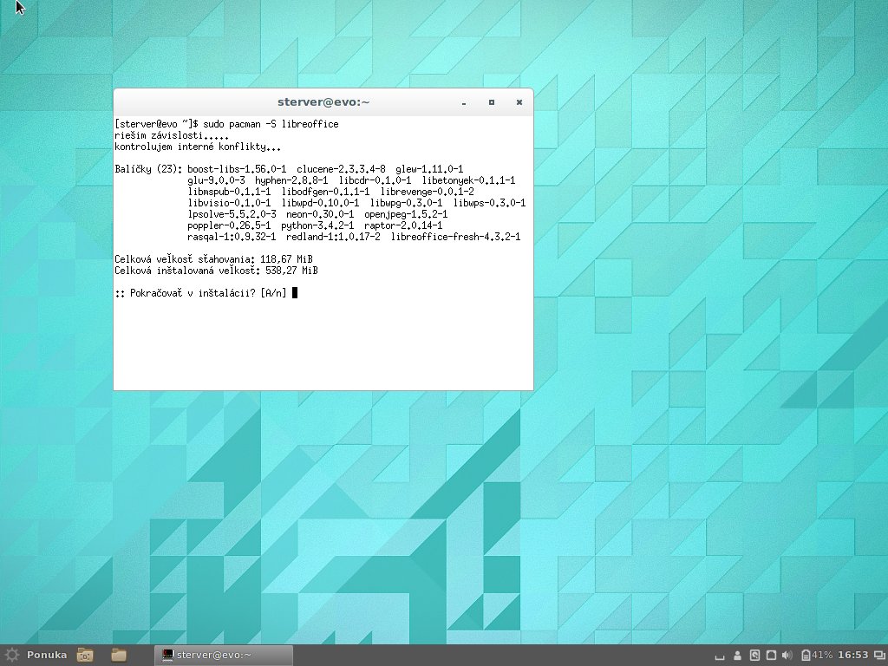Screen dimensions: 888x666
Task: Click the install confirmation prompt line
Action: coord(199,293)
